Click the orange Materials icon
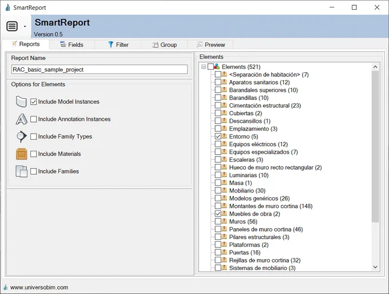Screen dimensions: 389x294 (x=22, y=154)
